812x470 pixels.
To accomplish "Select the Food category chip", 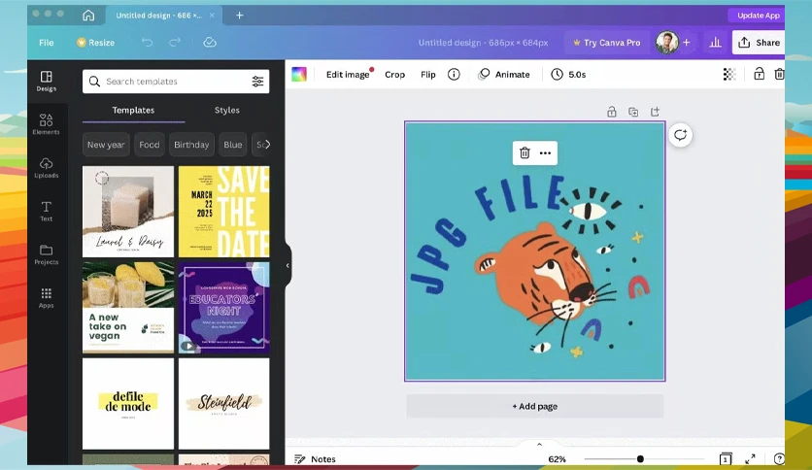I will (x=150, y=145).
